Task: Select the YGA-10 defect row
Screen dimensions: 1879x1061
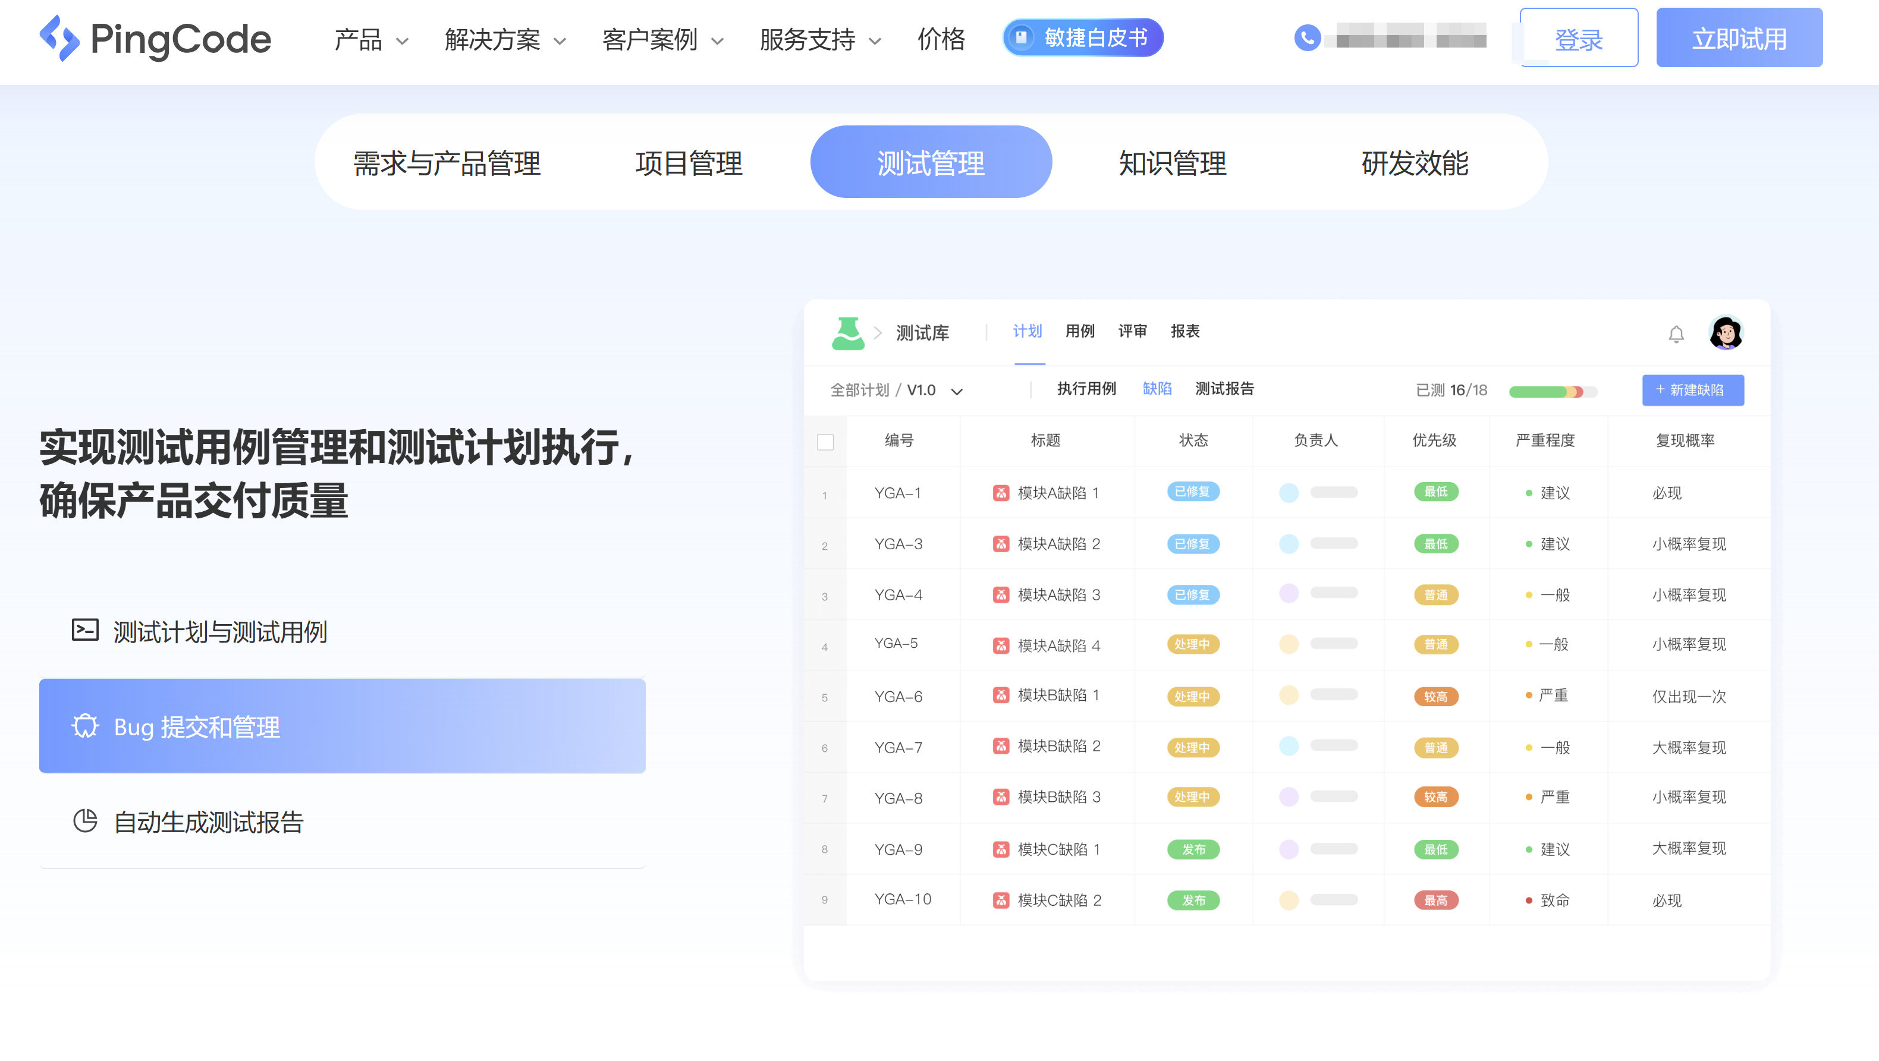Action: (902, 899)
